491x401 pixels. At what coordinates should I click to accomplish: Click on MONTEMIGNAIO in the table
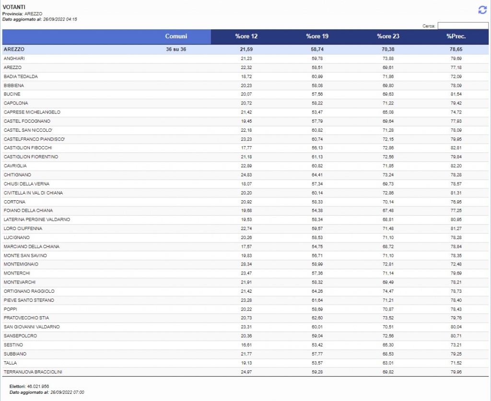tap(21, 264)
